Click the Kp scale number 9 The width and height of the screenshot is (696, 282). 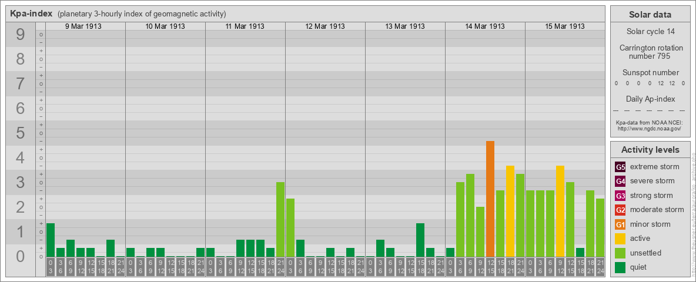pos(20,35)
